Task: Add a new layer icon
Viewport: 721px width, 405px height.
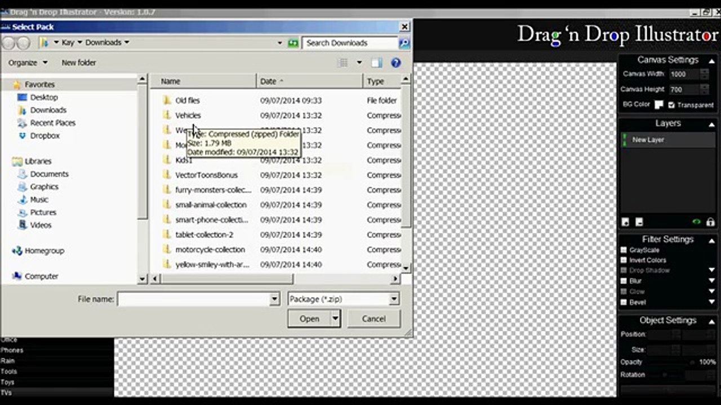Action: click(x=625, y=222)
